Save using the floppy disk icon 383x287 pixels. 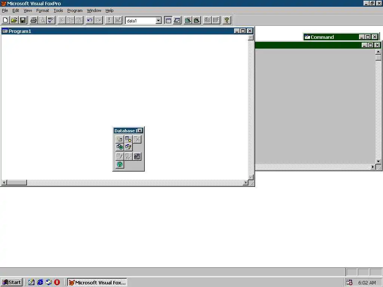click(x=23, y=20)
